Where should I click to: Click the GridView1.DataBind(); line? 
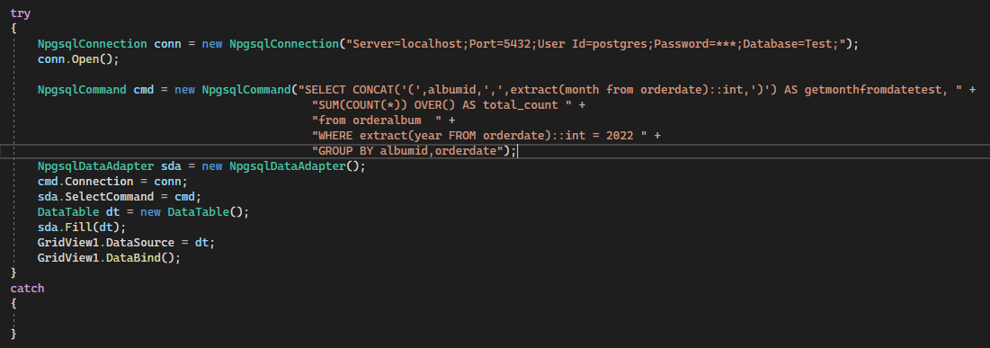[x=109, y=258]
